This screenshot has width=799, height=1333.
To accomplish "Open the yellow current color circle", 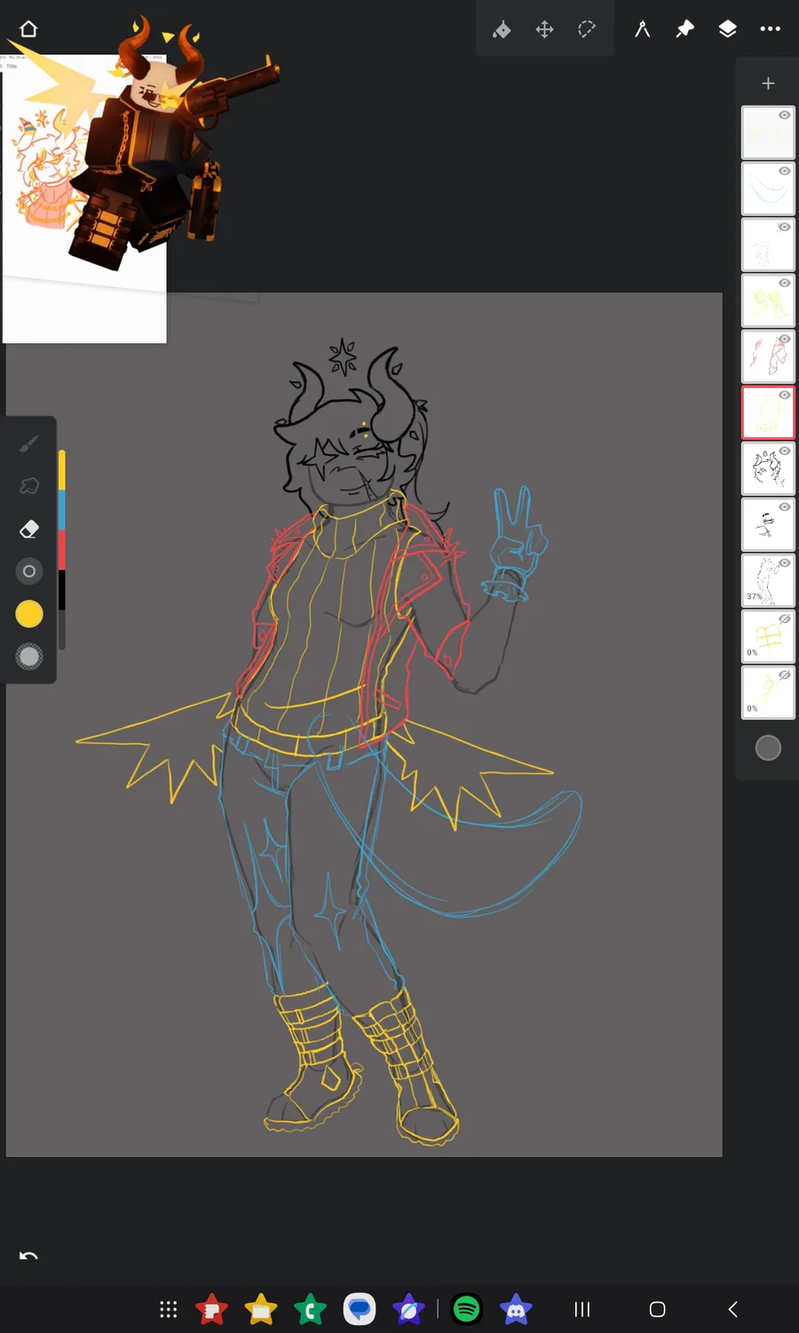I will [29, 614].
